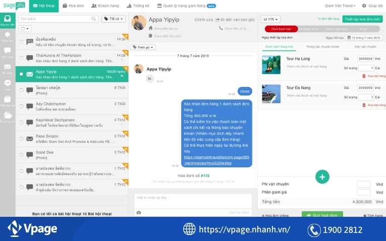Viewport: 386px width, 241px height.
Task: Click the note icon beside Chưa điền chú thích
Action: 150,36
